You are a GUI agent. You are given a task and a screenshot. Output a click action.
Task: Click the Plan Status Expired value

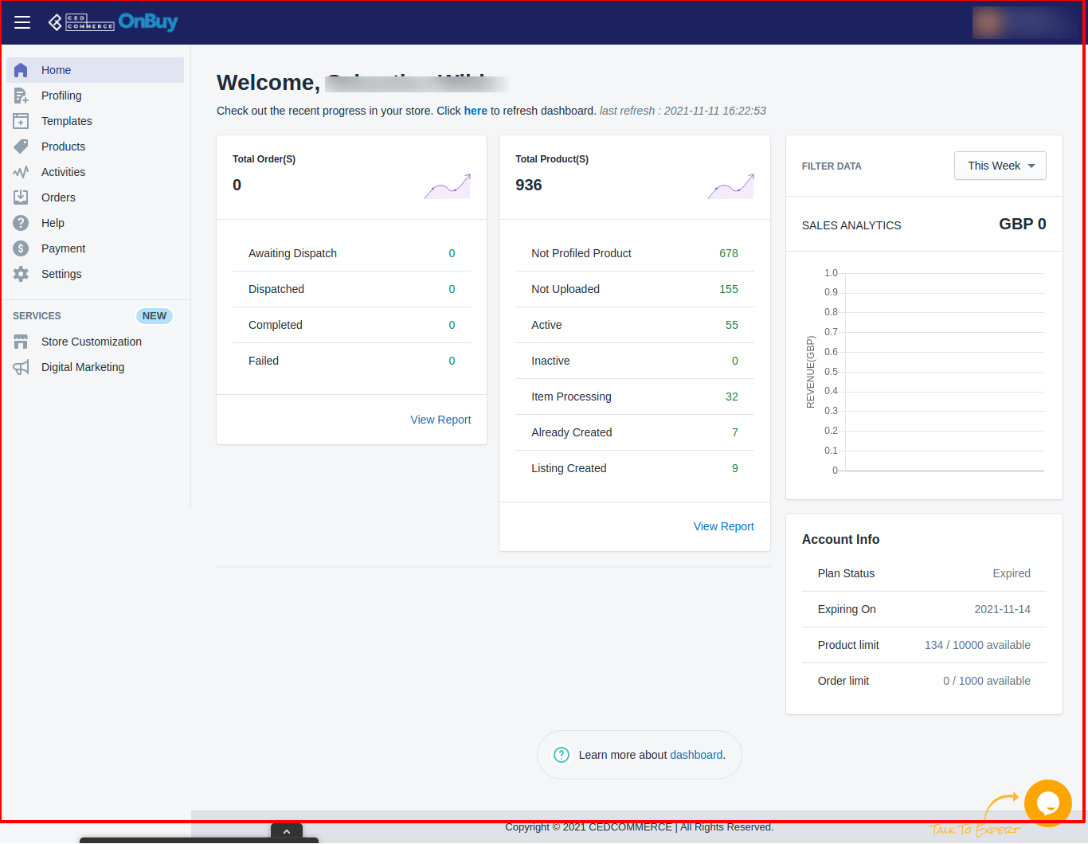(x=1012, y=573)
